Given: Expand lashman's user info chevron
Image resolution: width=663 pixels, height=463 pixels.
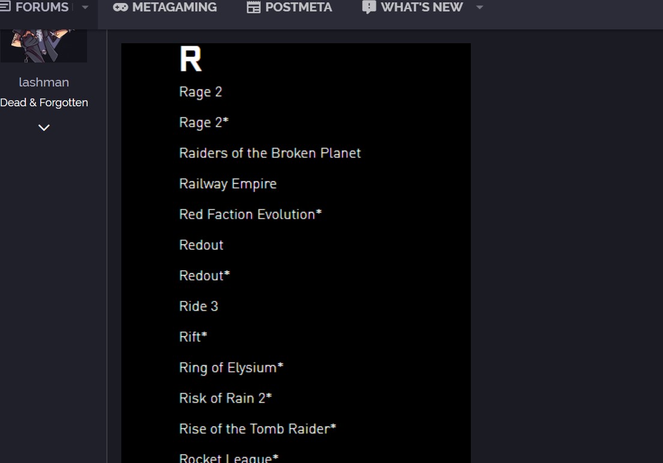Looking at the screenshot, I should pos(44,127).
